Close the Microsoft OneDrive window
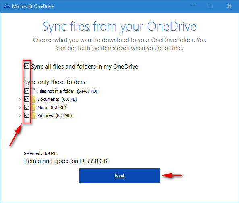Screen dimensions: 239x203 (x=229, y=6)
